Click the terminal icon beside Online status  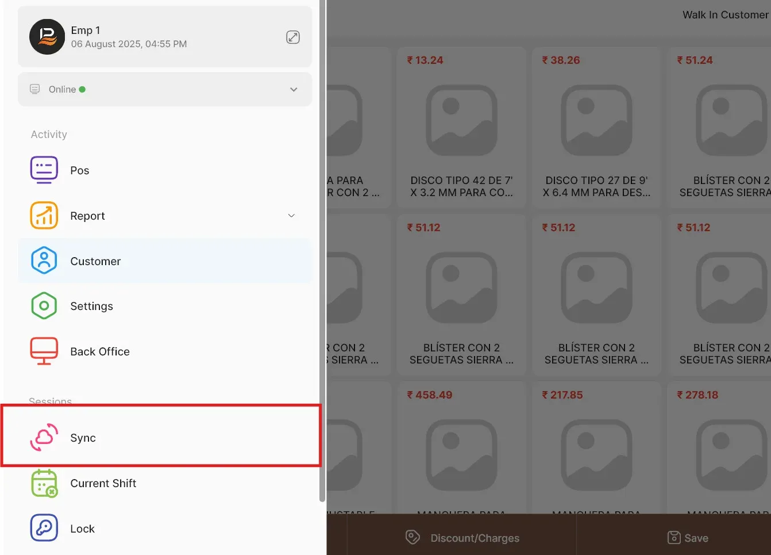click(35, 89)
